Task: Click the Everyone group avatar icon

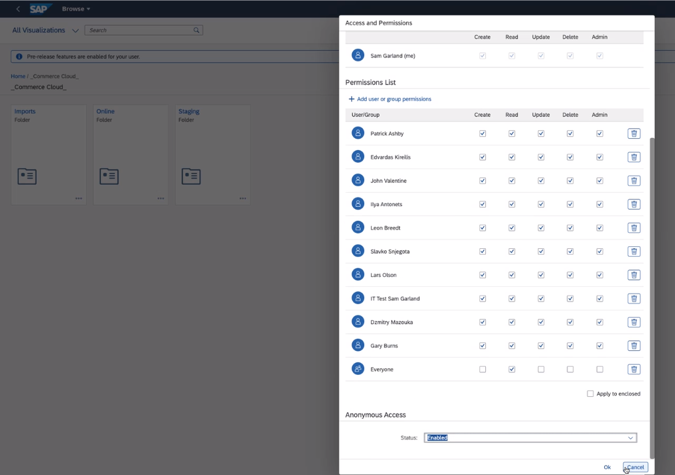Action: point(358,369)
